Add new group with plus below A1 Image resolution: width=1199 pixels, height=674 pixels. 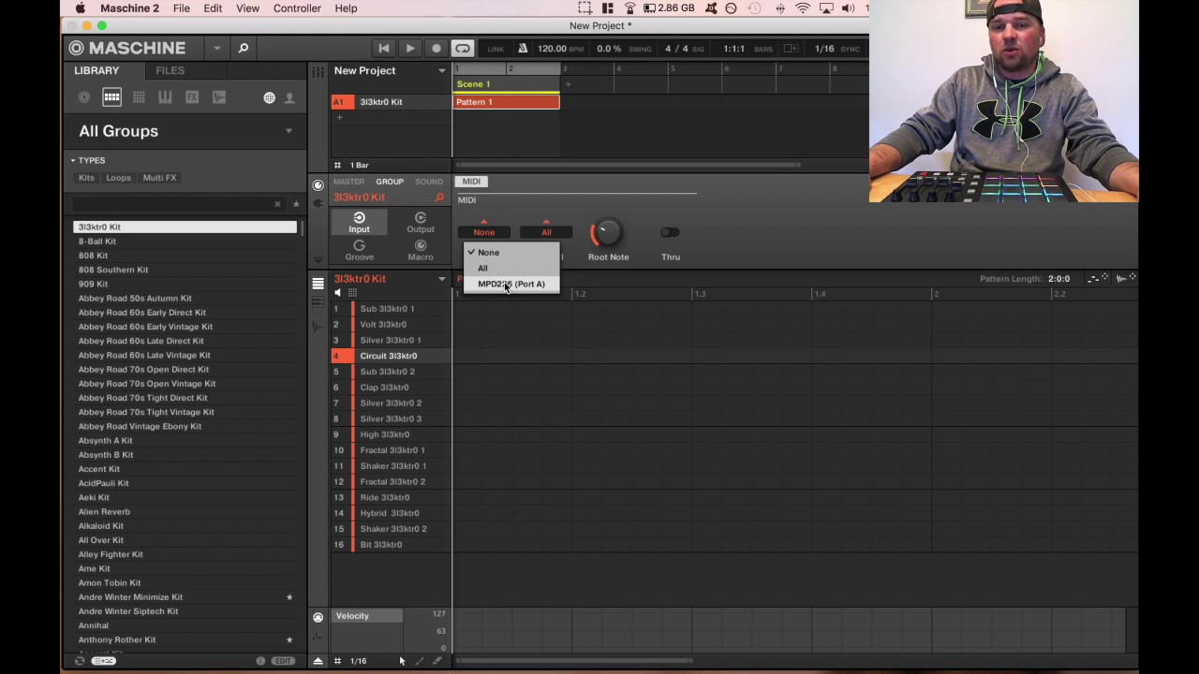click(x=340, y=117)
